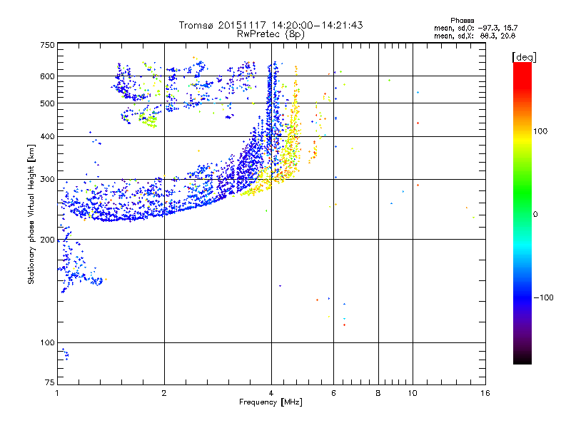Click the frequency axis tick label "10"
Viewport: 571px width, 428px height.
413,393
